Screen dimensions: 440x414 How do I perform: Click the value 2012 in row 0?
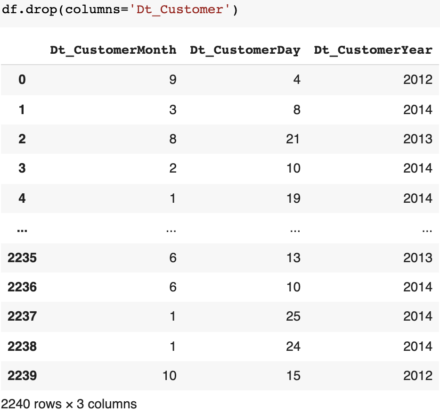[418, 80]
